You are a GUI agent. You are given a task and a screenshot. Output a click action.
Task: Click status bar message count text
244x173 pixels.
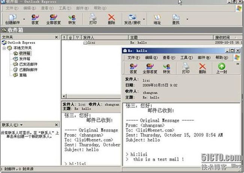pyautogui.click(x=17, y=169)
